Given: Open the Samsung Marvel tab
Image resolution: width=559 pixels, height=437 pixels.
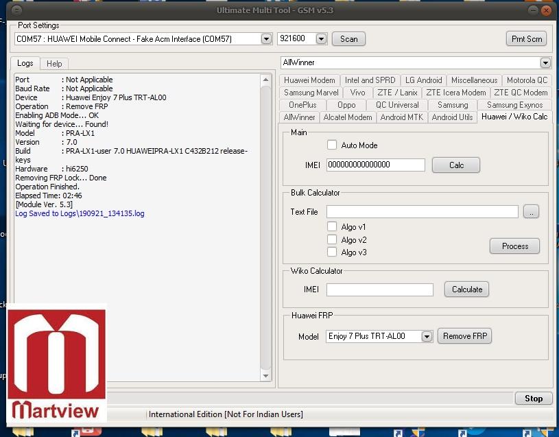Looking at the screenshot, I should pos(311,93).
